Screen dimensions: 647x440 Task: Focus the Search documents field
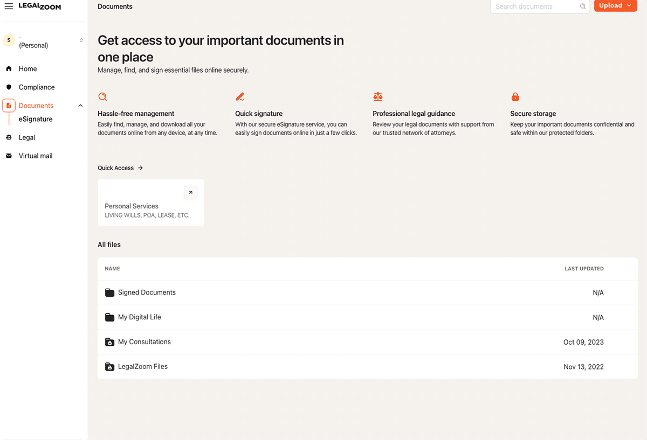click(540, 6)
